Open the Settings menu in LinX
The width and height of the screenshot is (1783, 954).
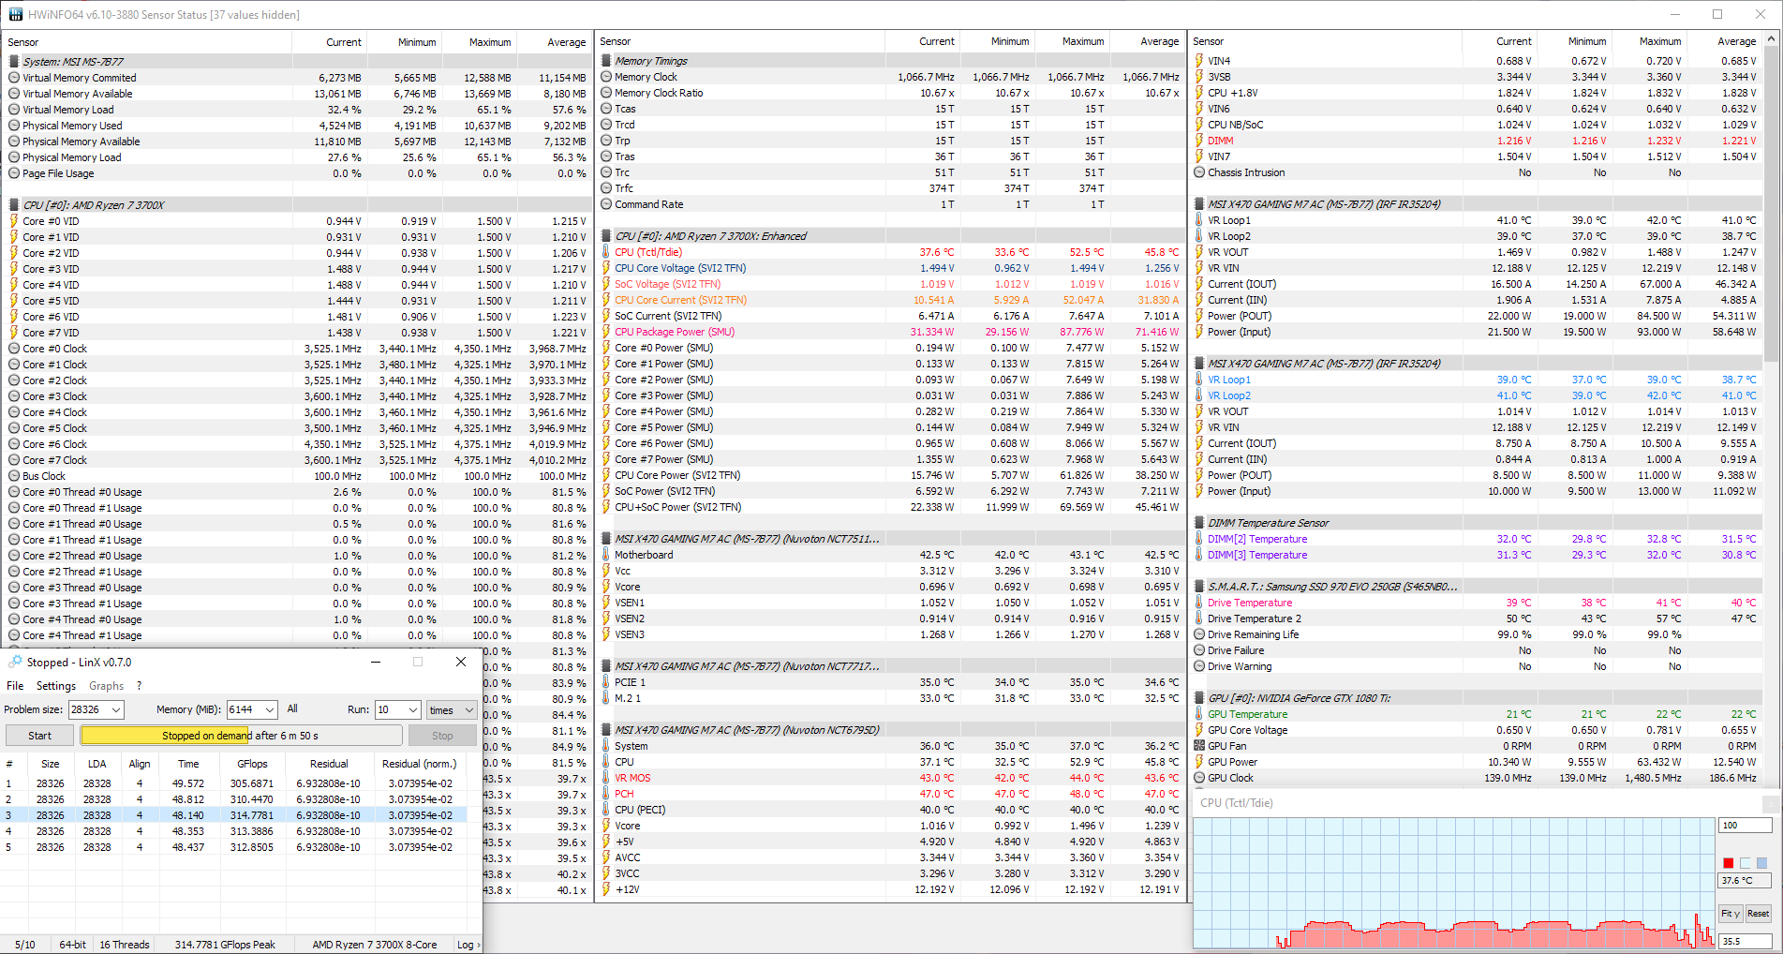pos(56,686)
